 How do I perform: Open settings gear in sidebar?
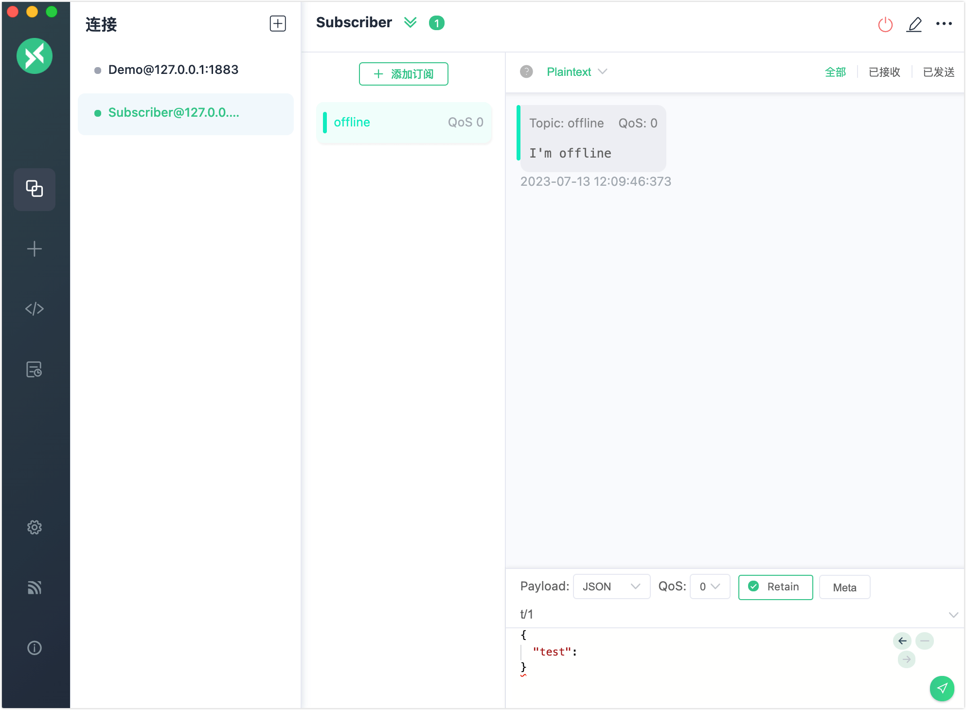(x=35, y=527)
